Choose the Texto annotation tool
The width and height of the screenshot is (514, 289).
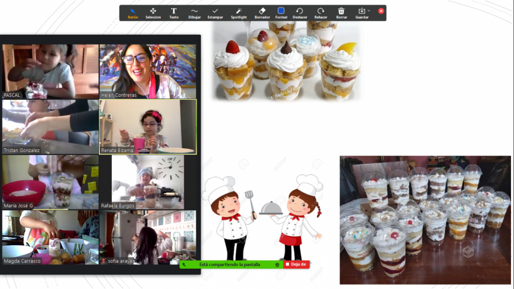pos(174,13)
